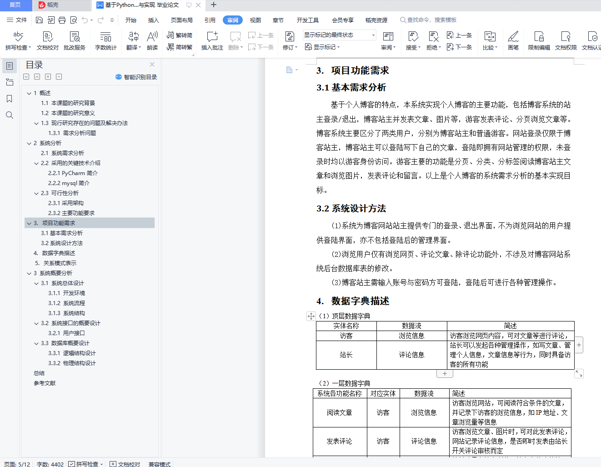Toggle 修订 track changes
The width and height of the screenshot is (601, 467).
click(x=290, y=40)
